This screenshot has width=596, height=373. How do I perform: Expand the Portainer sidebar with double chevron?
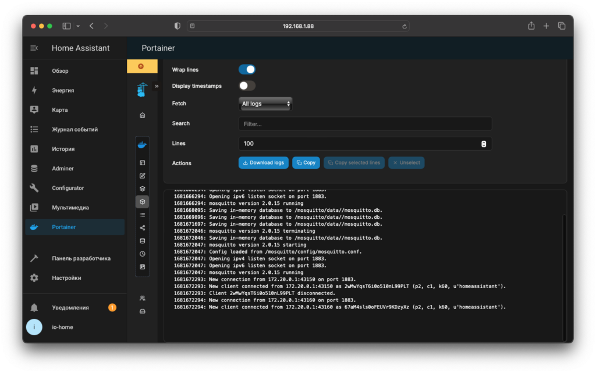[157, 86]
